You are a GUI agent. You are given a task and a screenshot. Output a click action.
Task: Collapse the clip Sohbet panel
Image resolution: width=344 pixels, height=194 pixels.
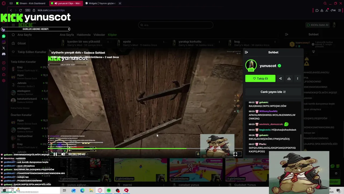pyautogui.click(x=246, y=52)
